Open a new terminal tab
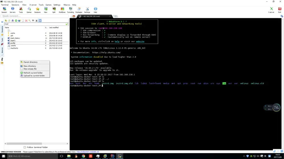The image size is (284, 159). (x=116, y=16)
